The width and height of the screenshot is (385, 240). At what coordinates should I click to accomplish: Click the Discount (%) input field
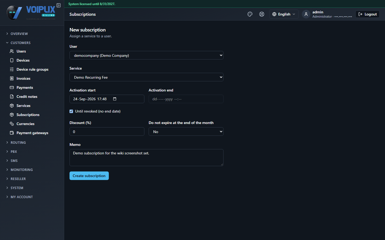(107, 131)
